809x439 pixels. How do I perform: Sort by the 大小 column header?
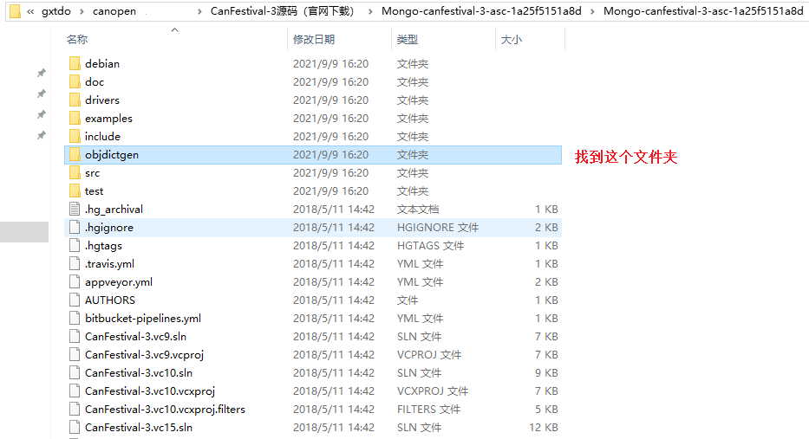[x=512, y=39]
